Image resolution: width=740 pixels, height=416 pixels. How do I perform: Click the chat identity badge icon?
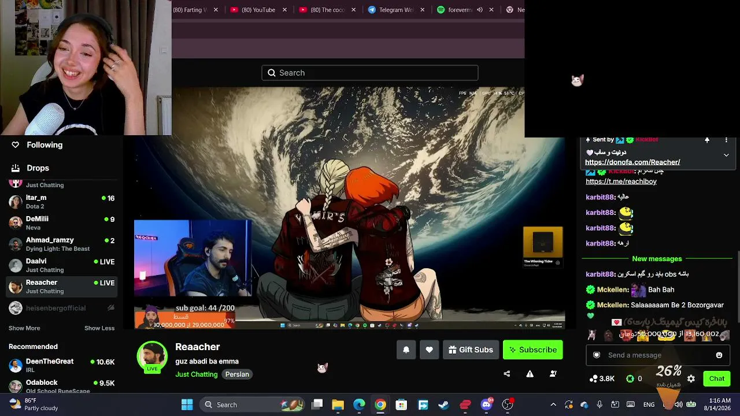[597, 355]
